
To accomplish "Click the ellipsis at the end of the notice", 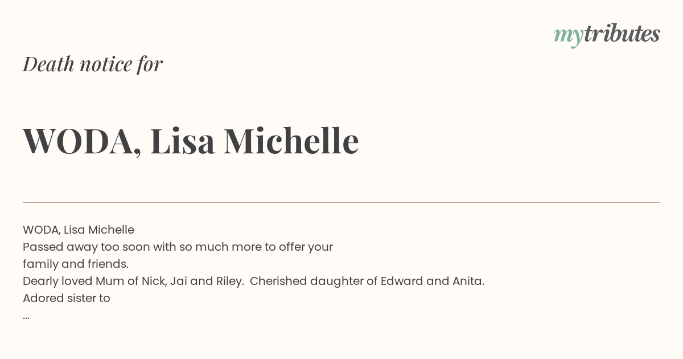I will click(26, 317).
